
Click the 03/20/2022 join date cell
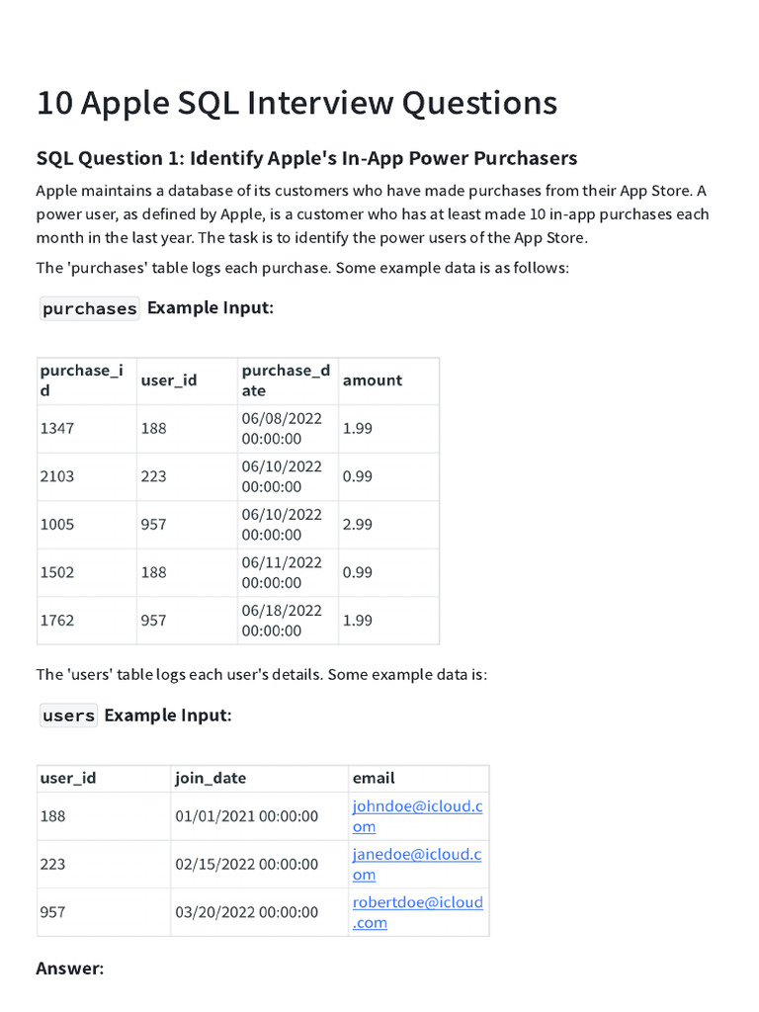click(247, 912)
